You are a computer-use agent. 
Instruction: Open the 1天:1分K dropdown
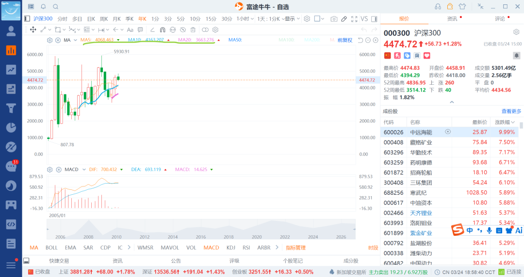(x=271, y=19)
